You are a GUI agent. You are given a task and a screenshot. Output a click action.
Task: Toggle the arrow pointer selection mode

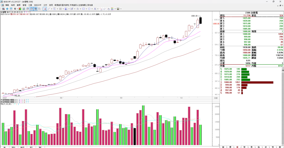[x=45, y=9]
